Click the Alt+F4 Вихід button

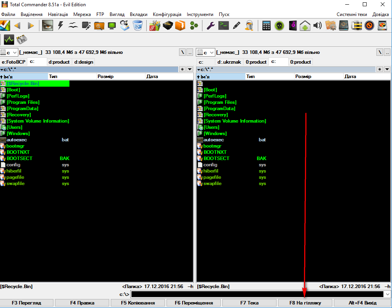tap(362, 303)
